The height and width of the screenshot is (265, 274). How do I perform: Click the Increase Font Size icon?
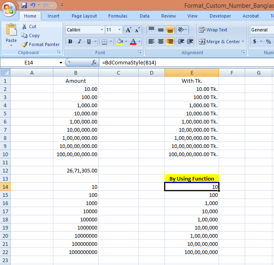tap(129, 30)
